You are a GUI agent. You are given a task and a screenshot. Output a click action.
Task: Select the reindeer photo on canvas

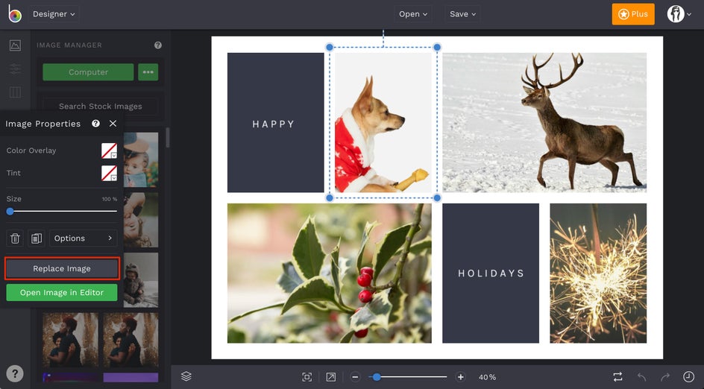click(x=544, y=122)
